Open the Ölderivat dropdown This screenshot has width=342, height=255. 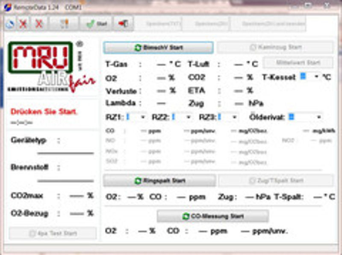[x=318, y=117]
